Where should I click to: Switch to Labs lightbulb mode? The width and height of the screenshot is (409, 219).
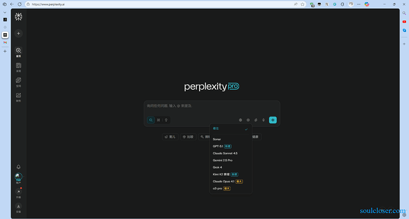click(166, 120)
